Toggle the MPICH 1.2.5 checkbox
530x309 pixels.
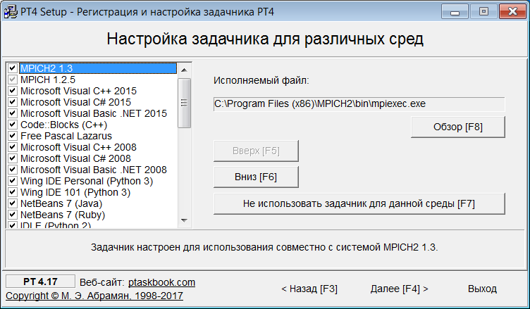(x=13, y=80)
